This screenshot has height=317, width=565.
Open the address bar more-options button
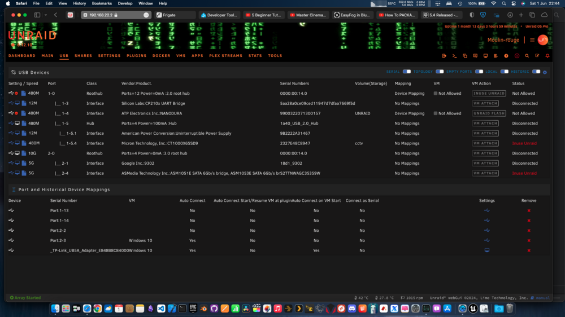point(146,15)
